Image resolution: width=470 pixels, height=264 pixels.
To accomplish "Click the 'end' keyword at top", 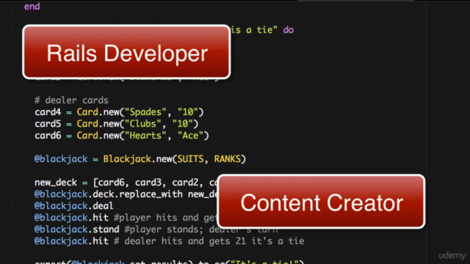I will point(32,7).
